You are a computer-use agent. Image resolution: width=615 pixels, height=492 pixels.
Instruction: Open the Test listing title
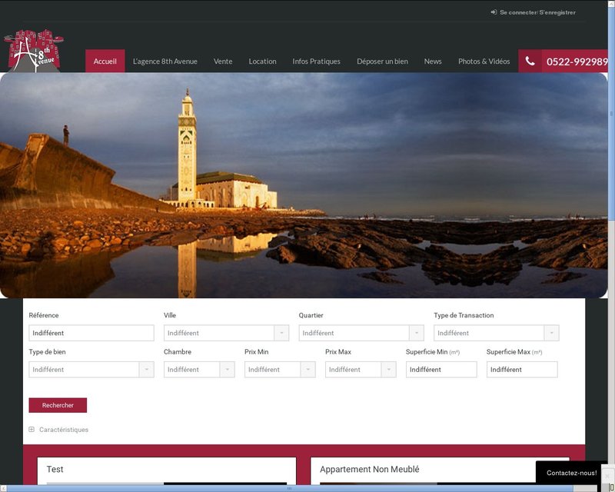pyautogui.click(x=55, y=469)
